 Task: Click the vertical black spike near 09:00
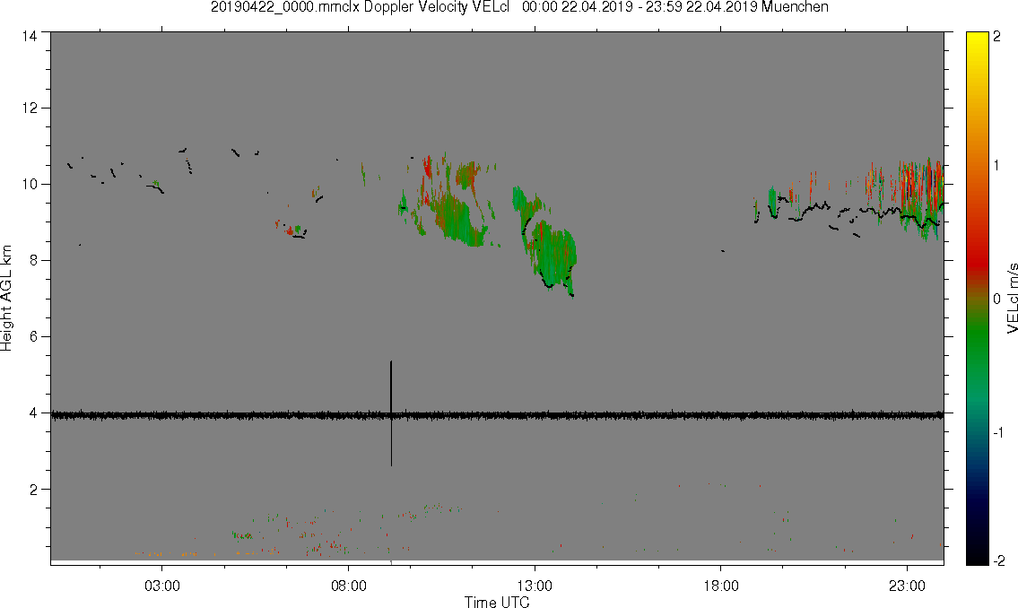[391, 413]
